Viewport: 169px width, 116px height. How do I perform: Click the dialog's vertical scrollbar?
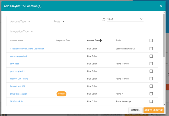164,35
